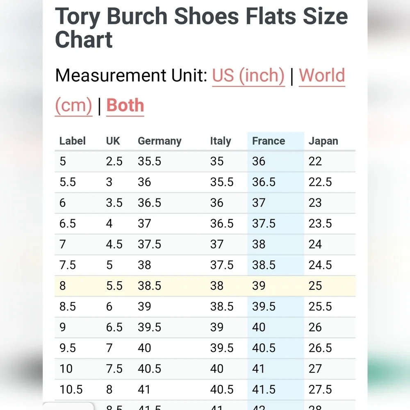Image resolution: width=410 pixels, height=410 pixels.
Task: Select France value 40.5 cell
Action: [264, 348]
